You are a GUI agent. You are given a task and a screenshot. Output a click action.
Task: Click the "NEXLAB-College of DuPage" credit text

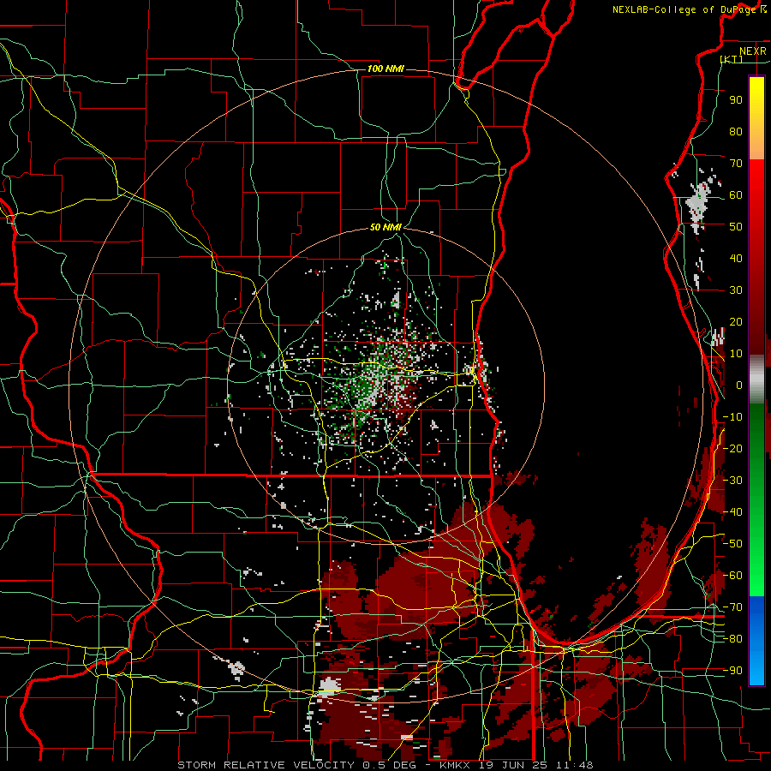click(684, 9)
